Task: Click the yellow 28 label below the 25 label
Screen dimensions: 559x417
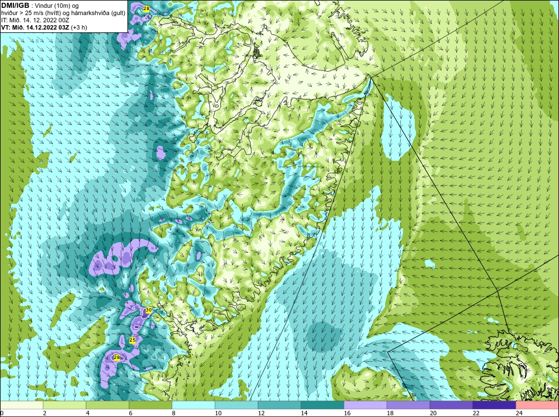Action: pyautogui.click(x=117, y=357)
